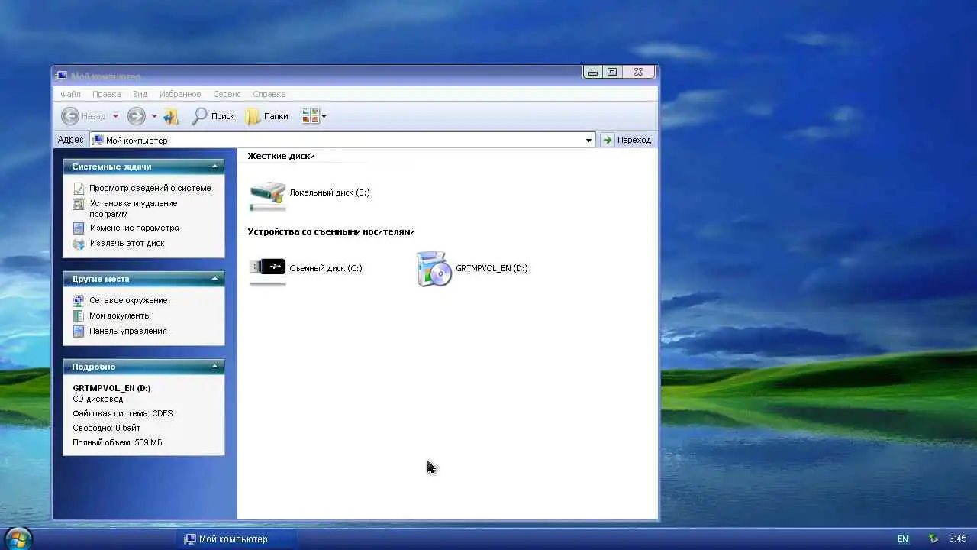Collapse the Подробно details panel
977x550 pixels.
tap(214, 367)
